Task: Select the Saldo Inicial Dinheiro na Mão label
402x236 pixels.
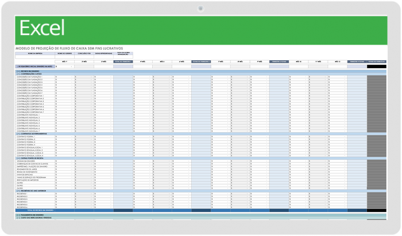Action: coord(34,66)
